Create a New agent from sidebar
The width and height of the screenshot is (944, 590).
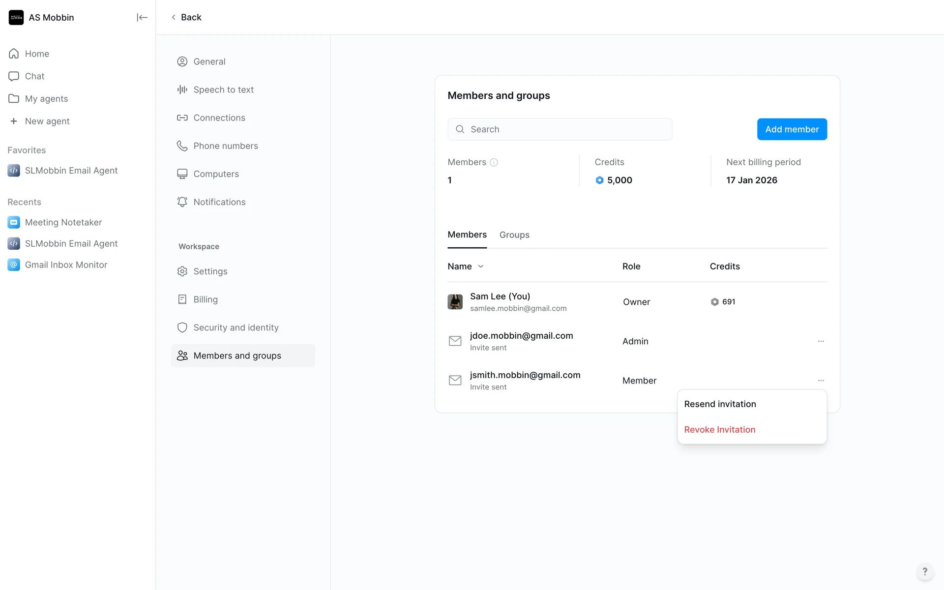[47, 121]
